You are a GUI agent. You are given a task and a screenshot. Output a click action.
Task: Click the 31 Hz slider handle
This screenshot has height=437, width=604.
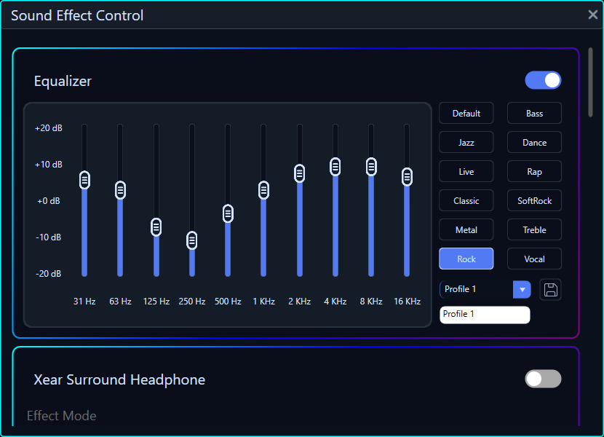(x=84, y=180)
